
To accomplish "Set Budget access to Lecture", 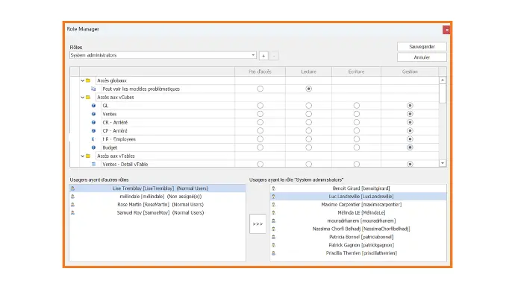I will coord(309,147).
